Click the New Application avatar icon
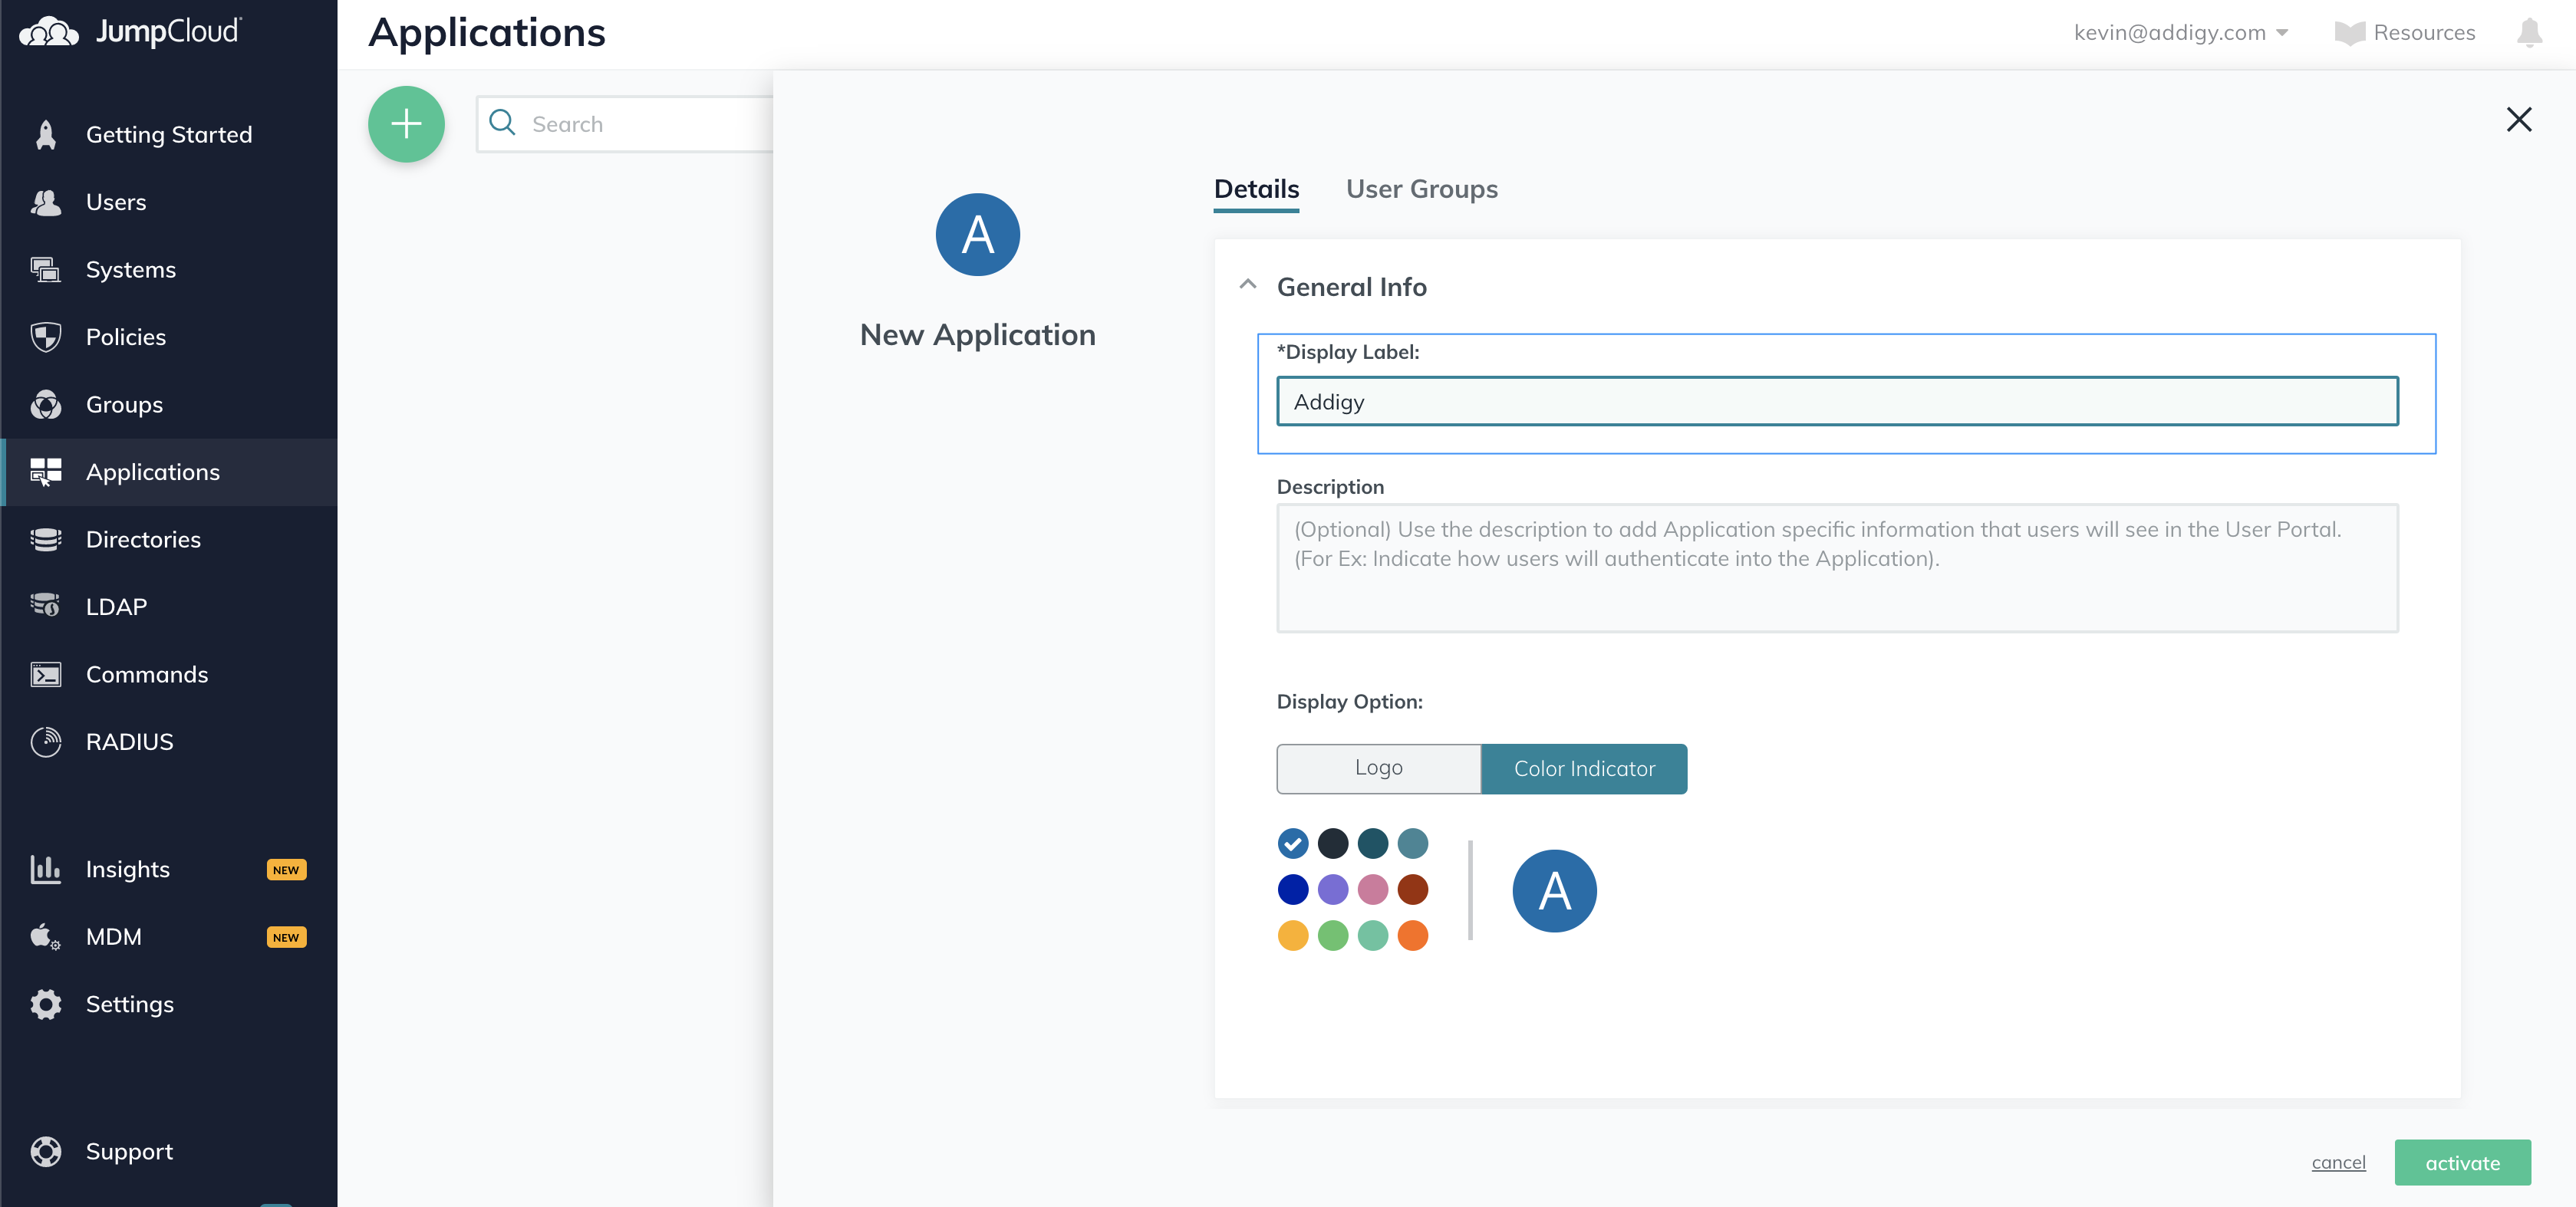This screenshot has width=2576, height=1207. coord(977,235)
